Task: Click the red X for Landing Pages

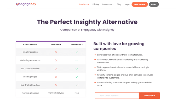Action: tap(56, 77)
